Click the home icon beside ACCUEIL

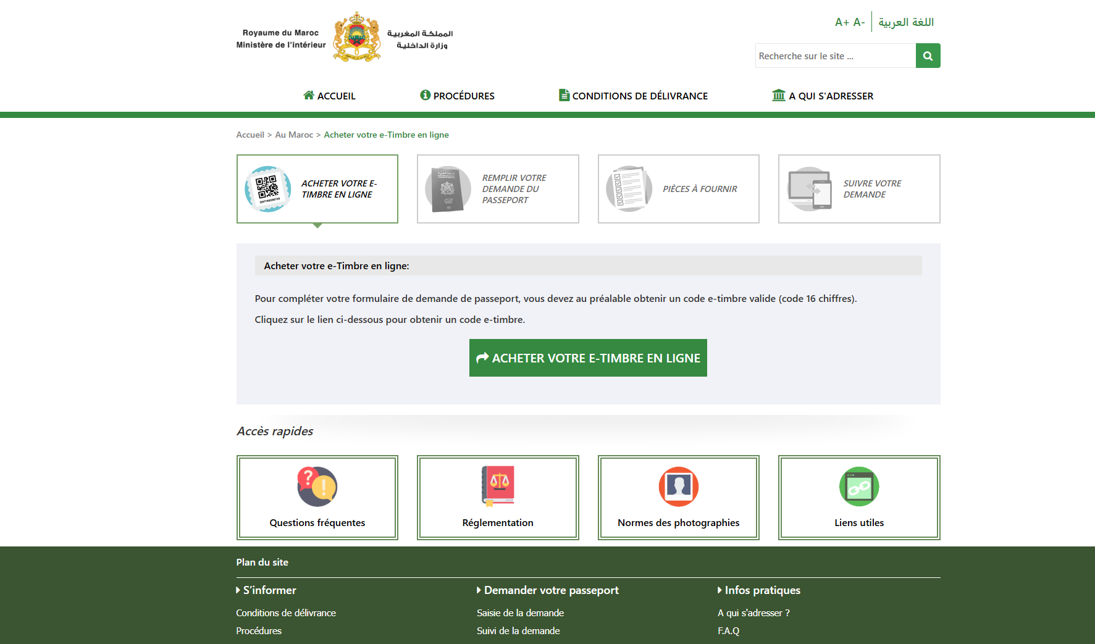coord(309,95)
